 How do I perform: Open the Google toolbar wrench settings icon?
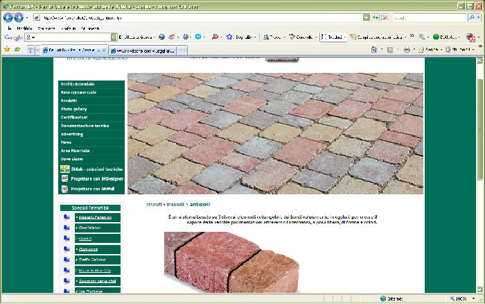coord(421,37)
